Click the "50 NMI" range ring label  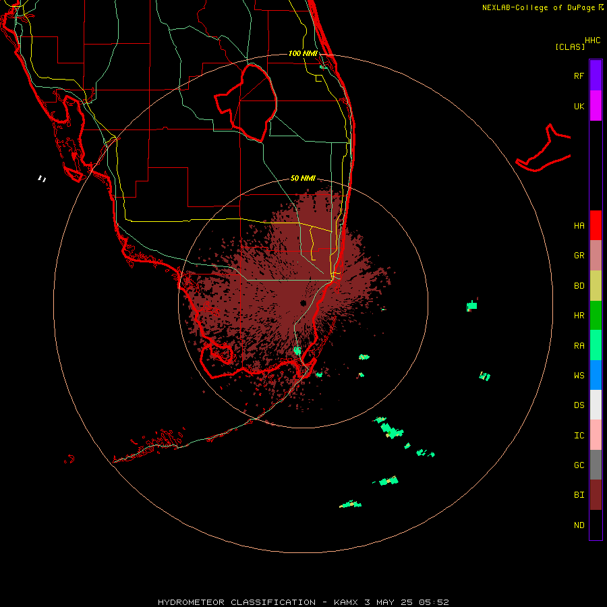coord(303,178)
